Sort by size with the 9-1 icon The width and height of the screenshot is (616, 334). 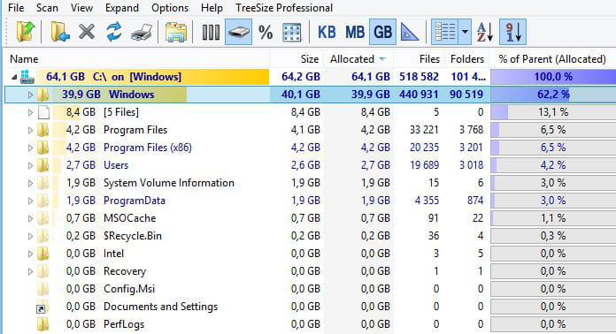click(x=513, y=32)
